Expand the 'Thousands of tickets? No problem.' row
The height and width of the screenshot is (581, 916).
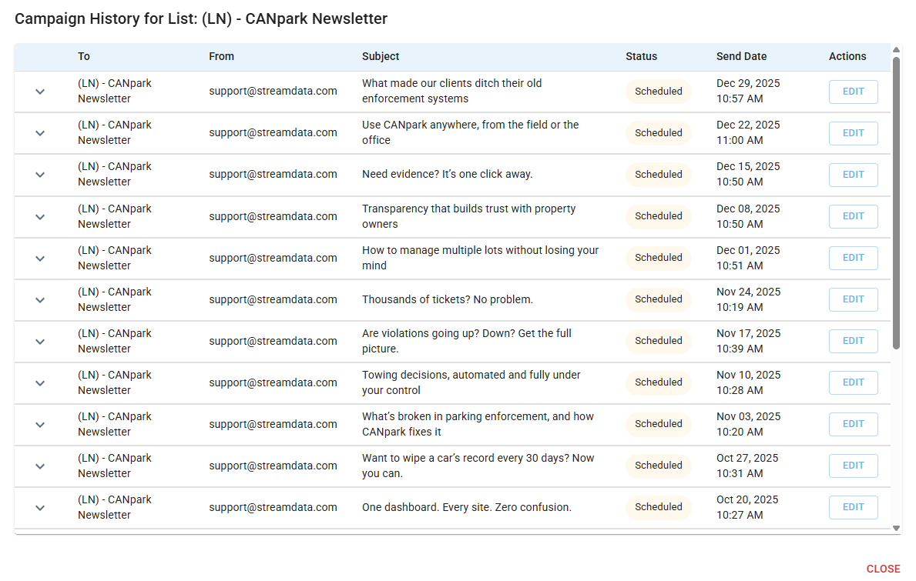click(40, 299)
